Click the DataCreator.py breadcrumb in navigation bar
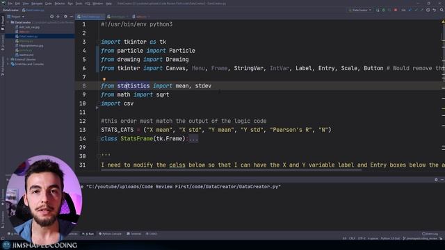 point(33,10)
